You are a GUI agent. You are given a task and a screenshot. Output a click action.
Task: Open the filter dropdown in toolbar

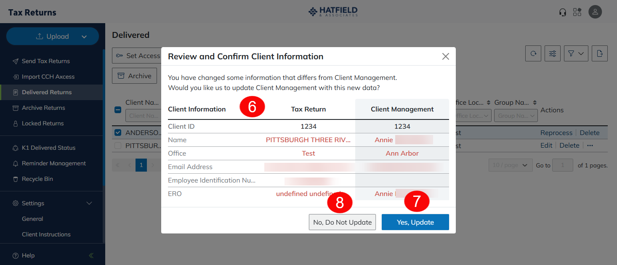[576, 53]
